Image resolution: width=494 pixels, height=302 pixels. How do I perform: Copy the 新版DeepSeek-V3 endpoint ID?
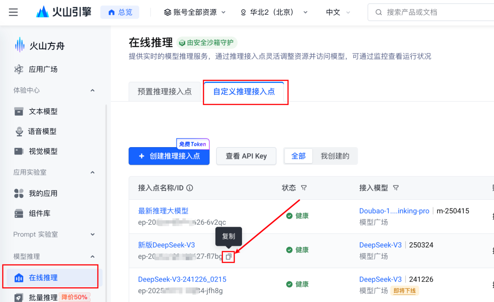coord(229,257)
